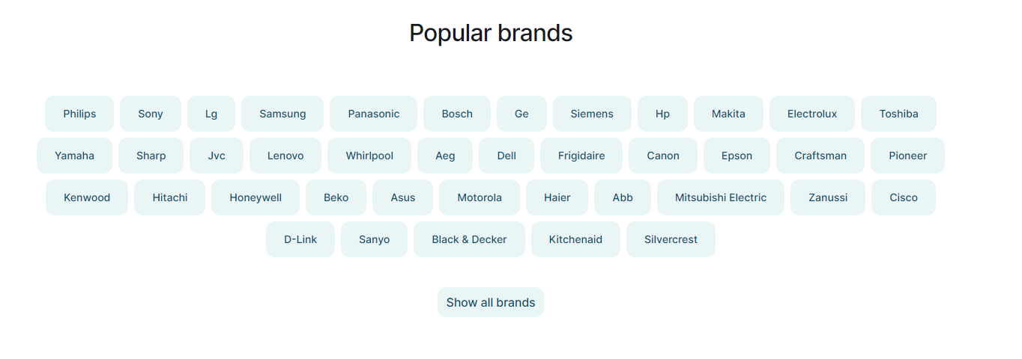Open the Motorola brand page
The image size is (1022, 359).
pos(480,197)
